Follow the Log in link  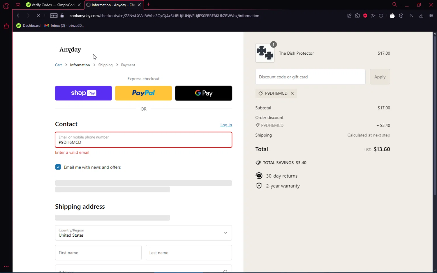226,125
